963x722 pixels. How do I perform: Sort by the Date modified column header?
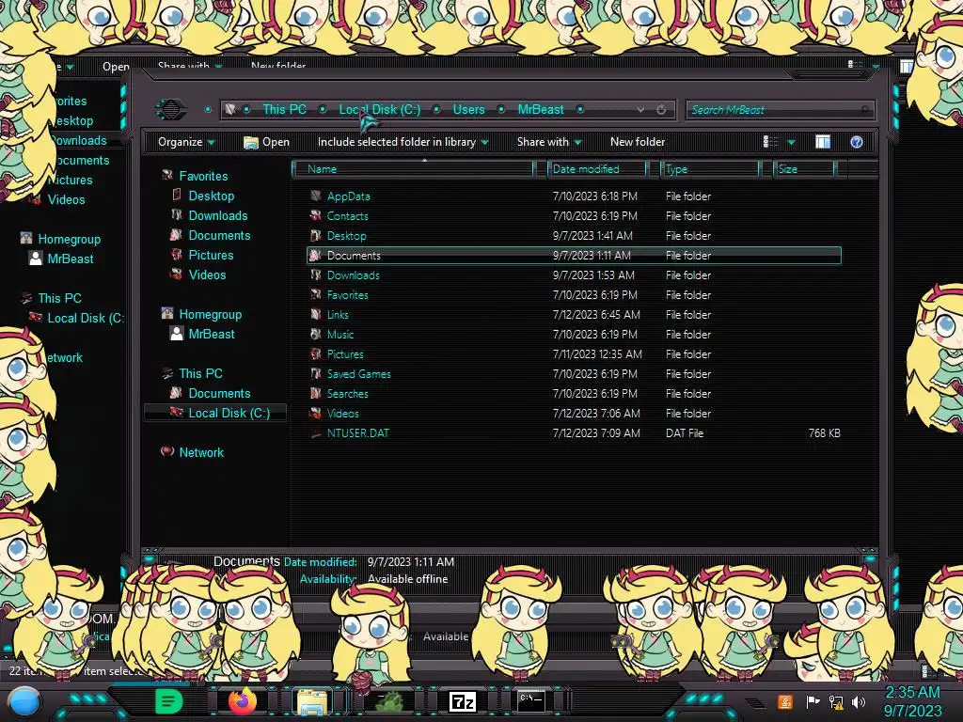tap(597, 169)
